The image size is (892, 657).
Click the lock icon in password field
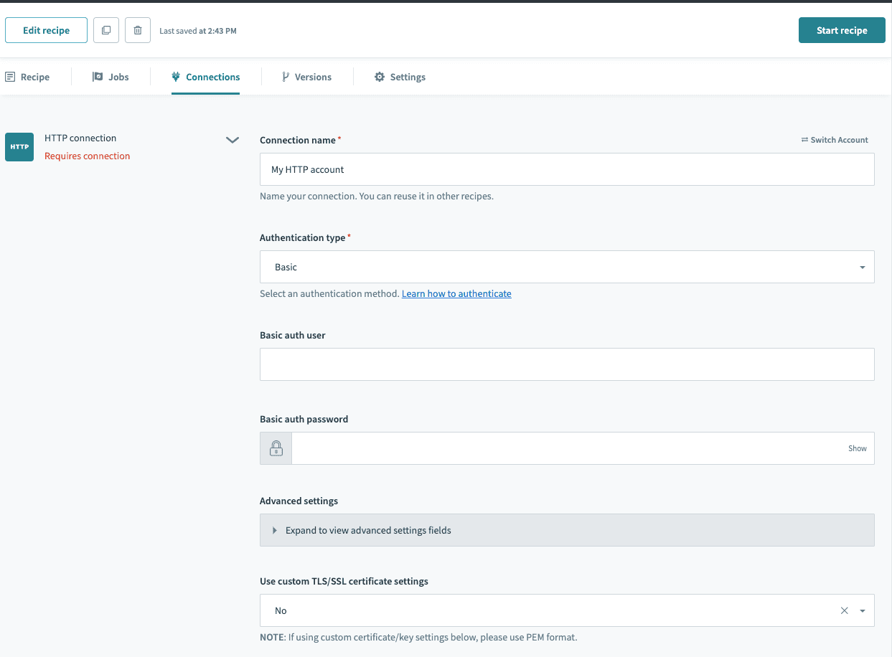[x=276, y=448]
